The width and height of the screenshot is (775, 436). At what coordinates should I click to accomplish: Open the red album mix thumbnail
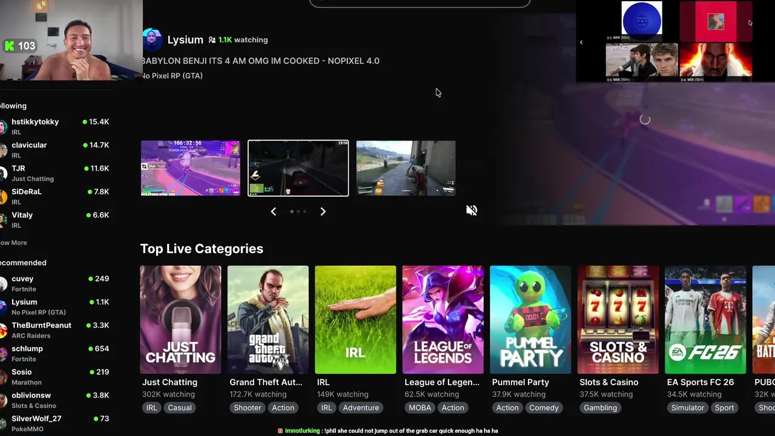tap(716, 21)
